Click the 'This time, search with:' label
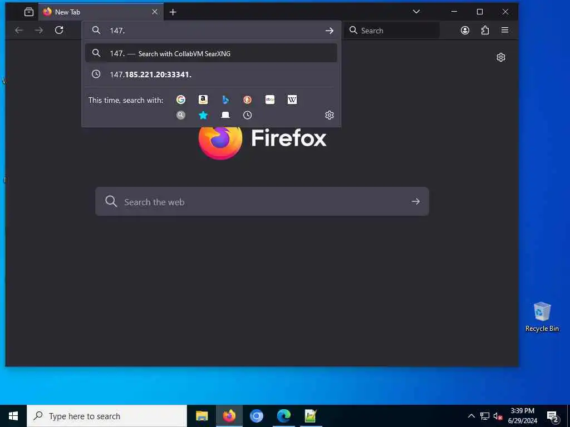The height and width of the screenshot is (427, 570). pos(126,100)
